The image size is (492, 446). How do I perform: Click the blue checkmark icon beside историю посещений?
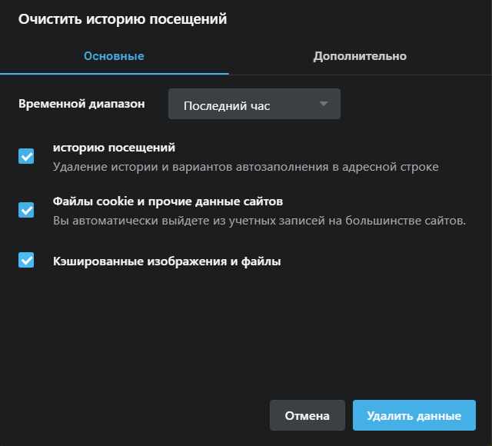point(27,157)
